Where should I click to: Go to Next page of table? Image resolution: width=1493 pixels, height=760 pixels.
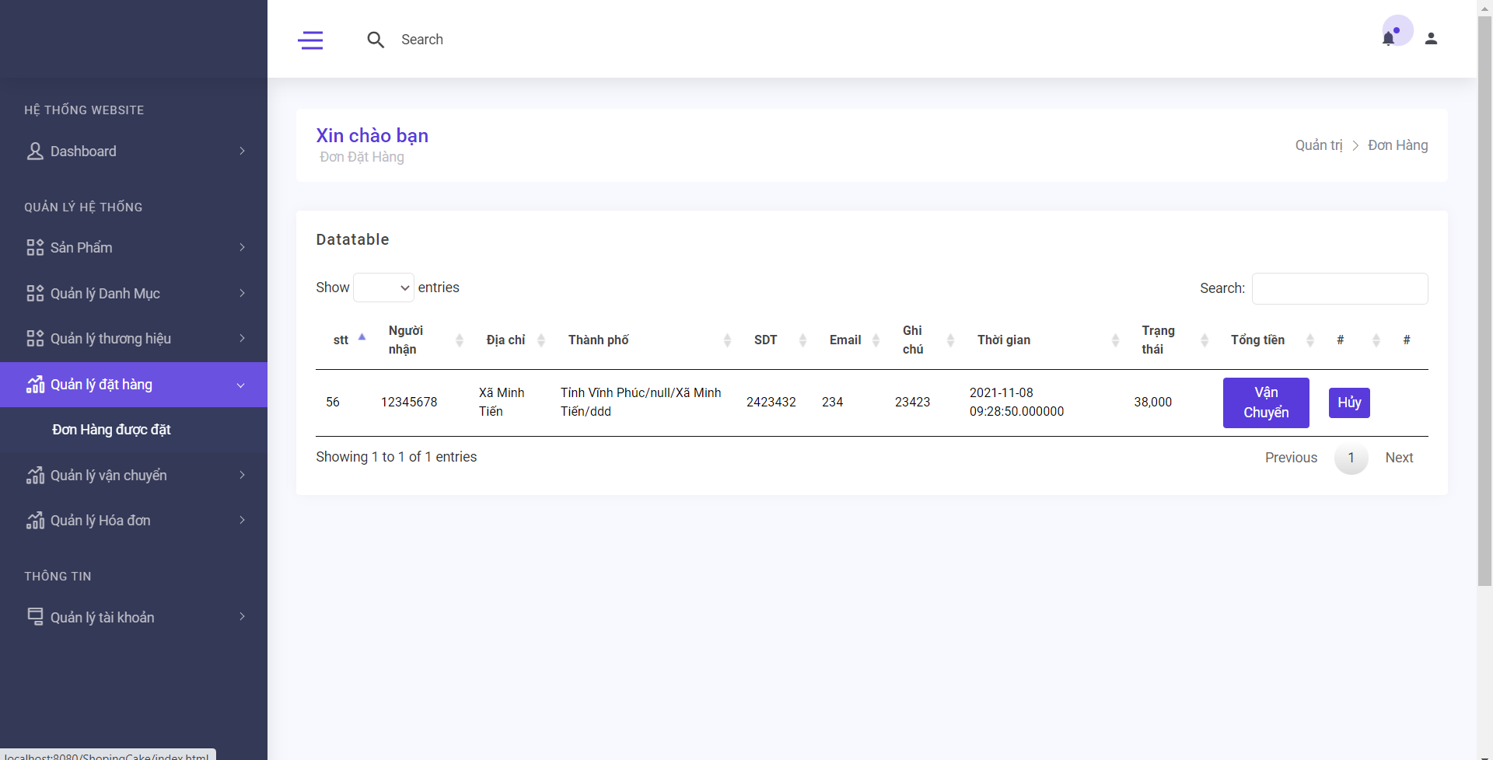point(1399,458)
